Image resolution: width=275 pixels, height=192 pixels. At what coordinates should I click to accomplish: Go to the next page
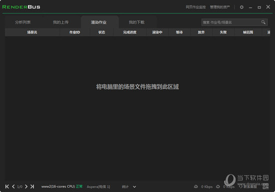26,187
